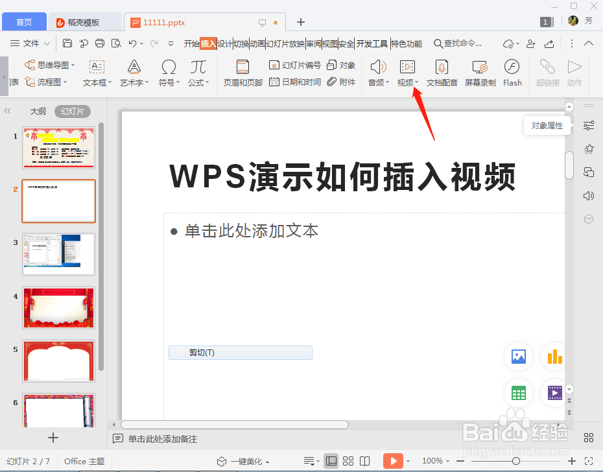Go to the 首页 home tab

24,22
